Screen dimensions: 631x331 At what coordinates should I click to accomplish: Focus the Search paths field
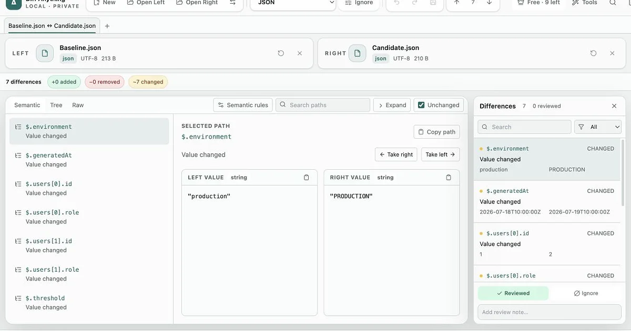(322, 105)
